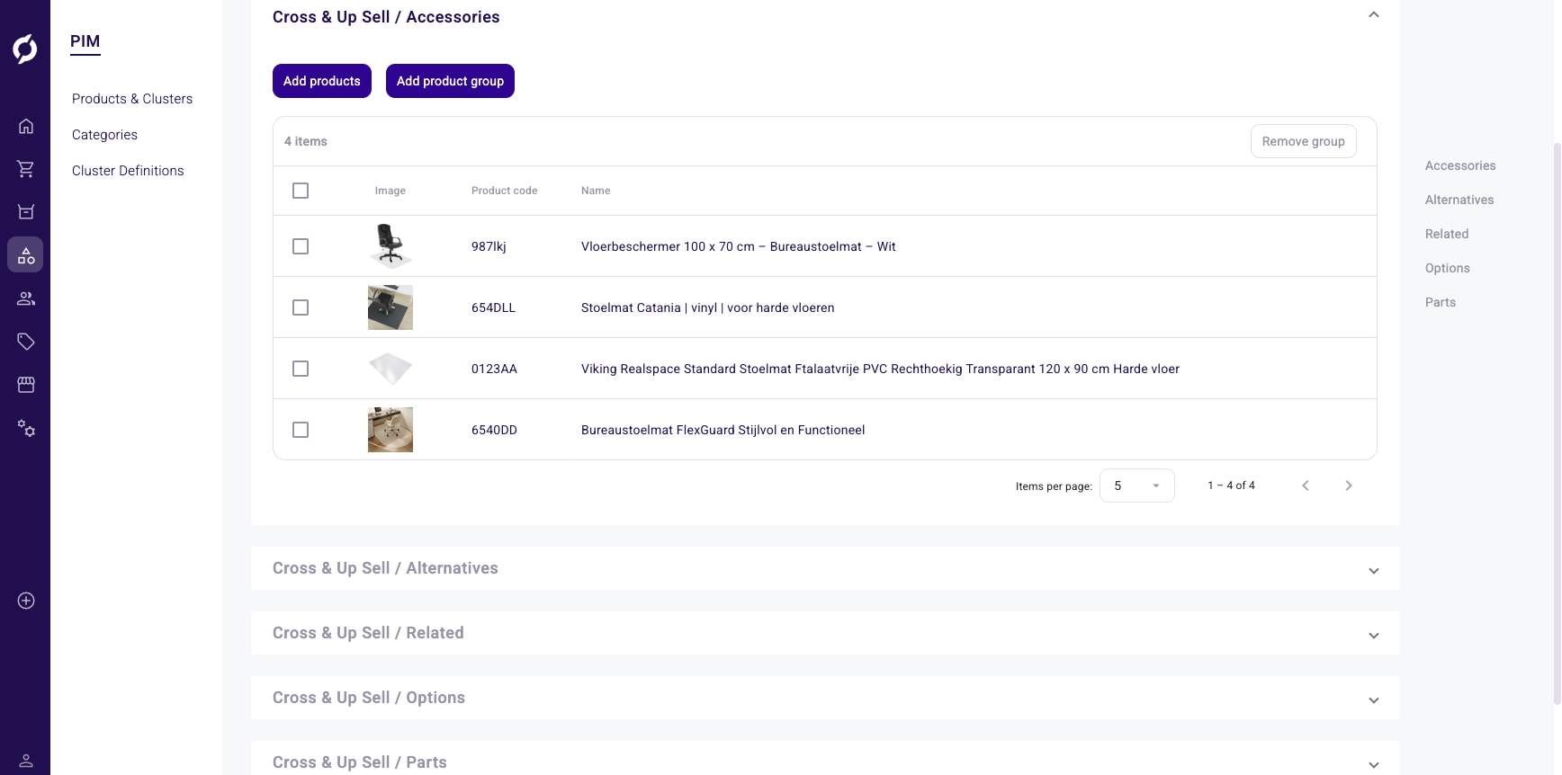Open the Home icon in sidebar
The image size is (1562, 775).
(26, 126)
